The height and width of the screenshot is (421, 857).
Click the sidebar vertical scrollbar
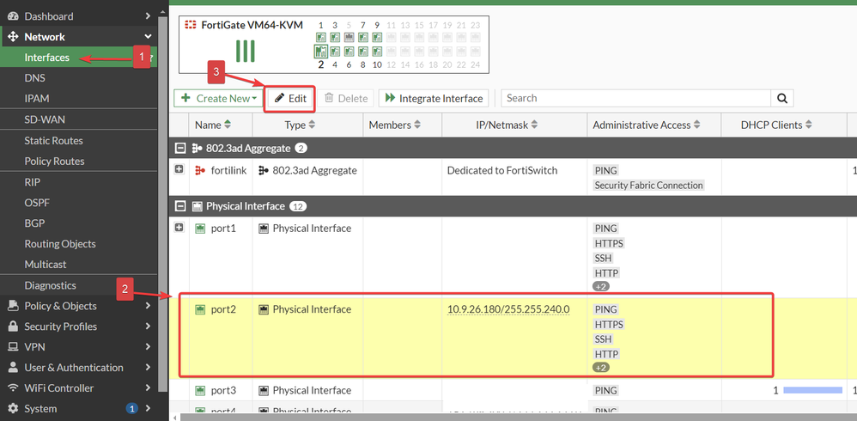coord(162,202)
